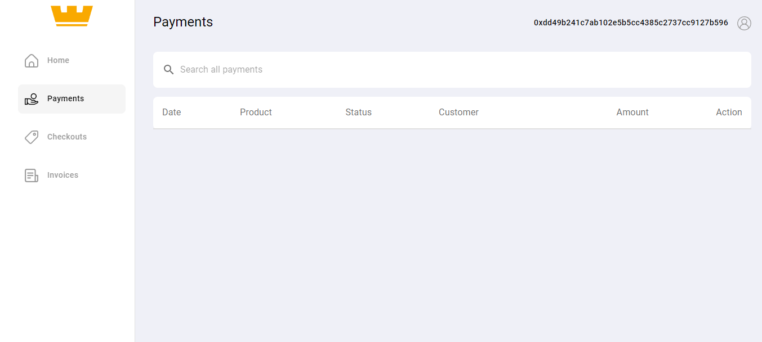Click the Payments page heading
The height and width of the screenshot is (342, 762).
[183, 22]
